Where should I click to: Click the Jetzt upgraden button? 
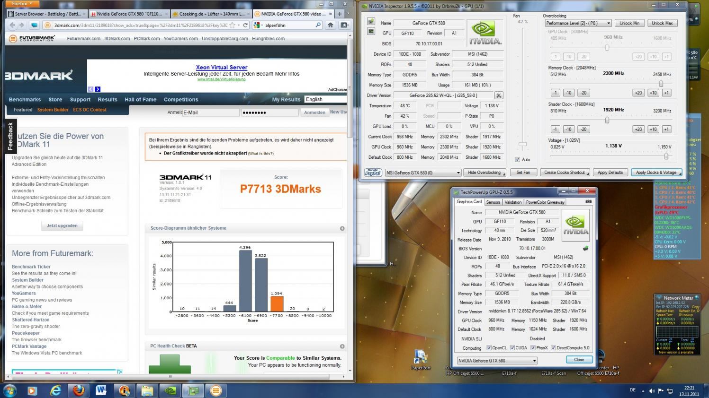point(62,225)
